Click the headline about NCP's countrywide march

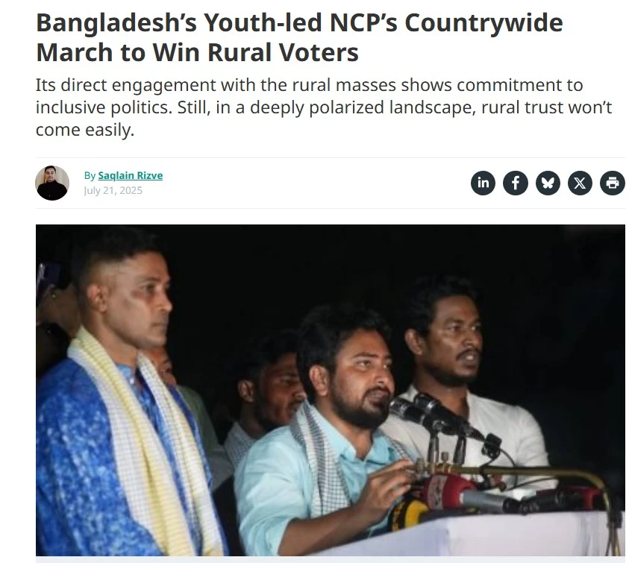299,37
